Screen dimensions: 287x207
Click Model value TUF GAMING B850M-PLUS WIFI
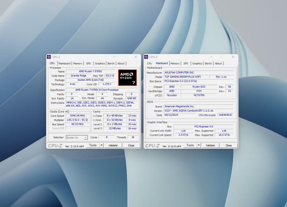point(186,77)
